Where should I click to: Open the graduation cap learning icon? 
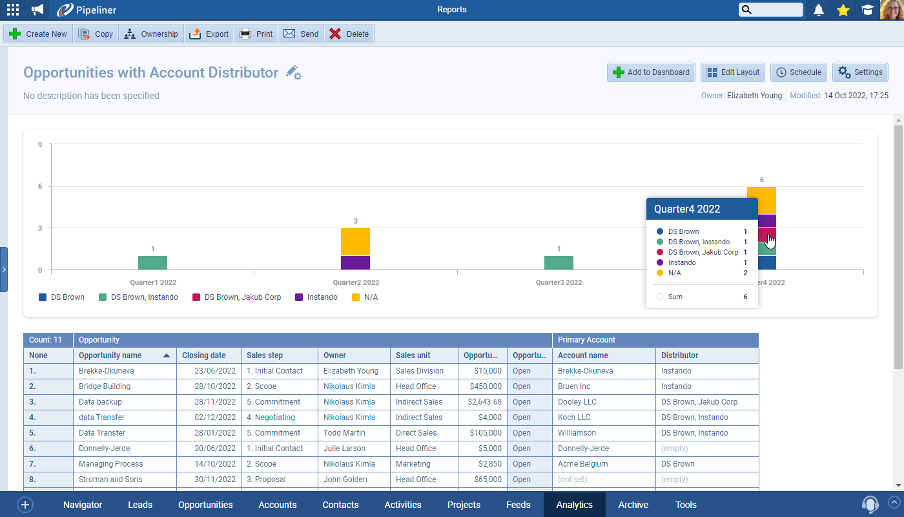click(x=867, y=10)
